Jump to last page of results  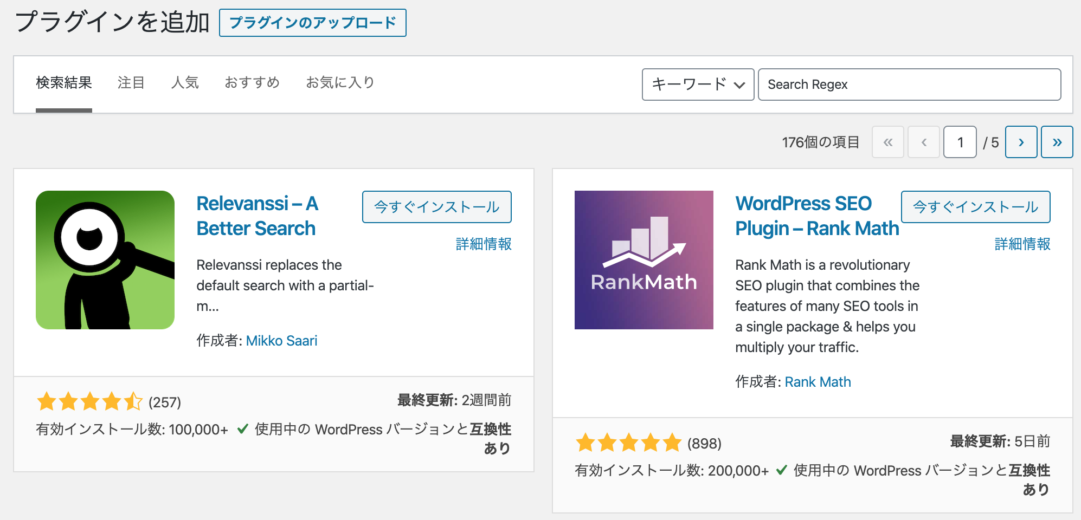1057,142
